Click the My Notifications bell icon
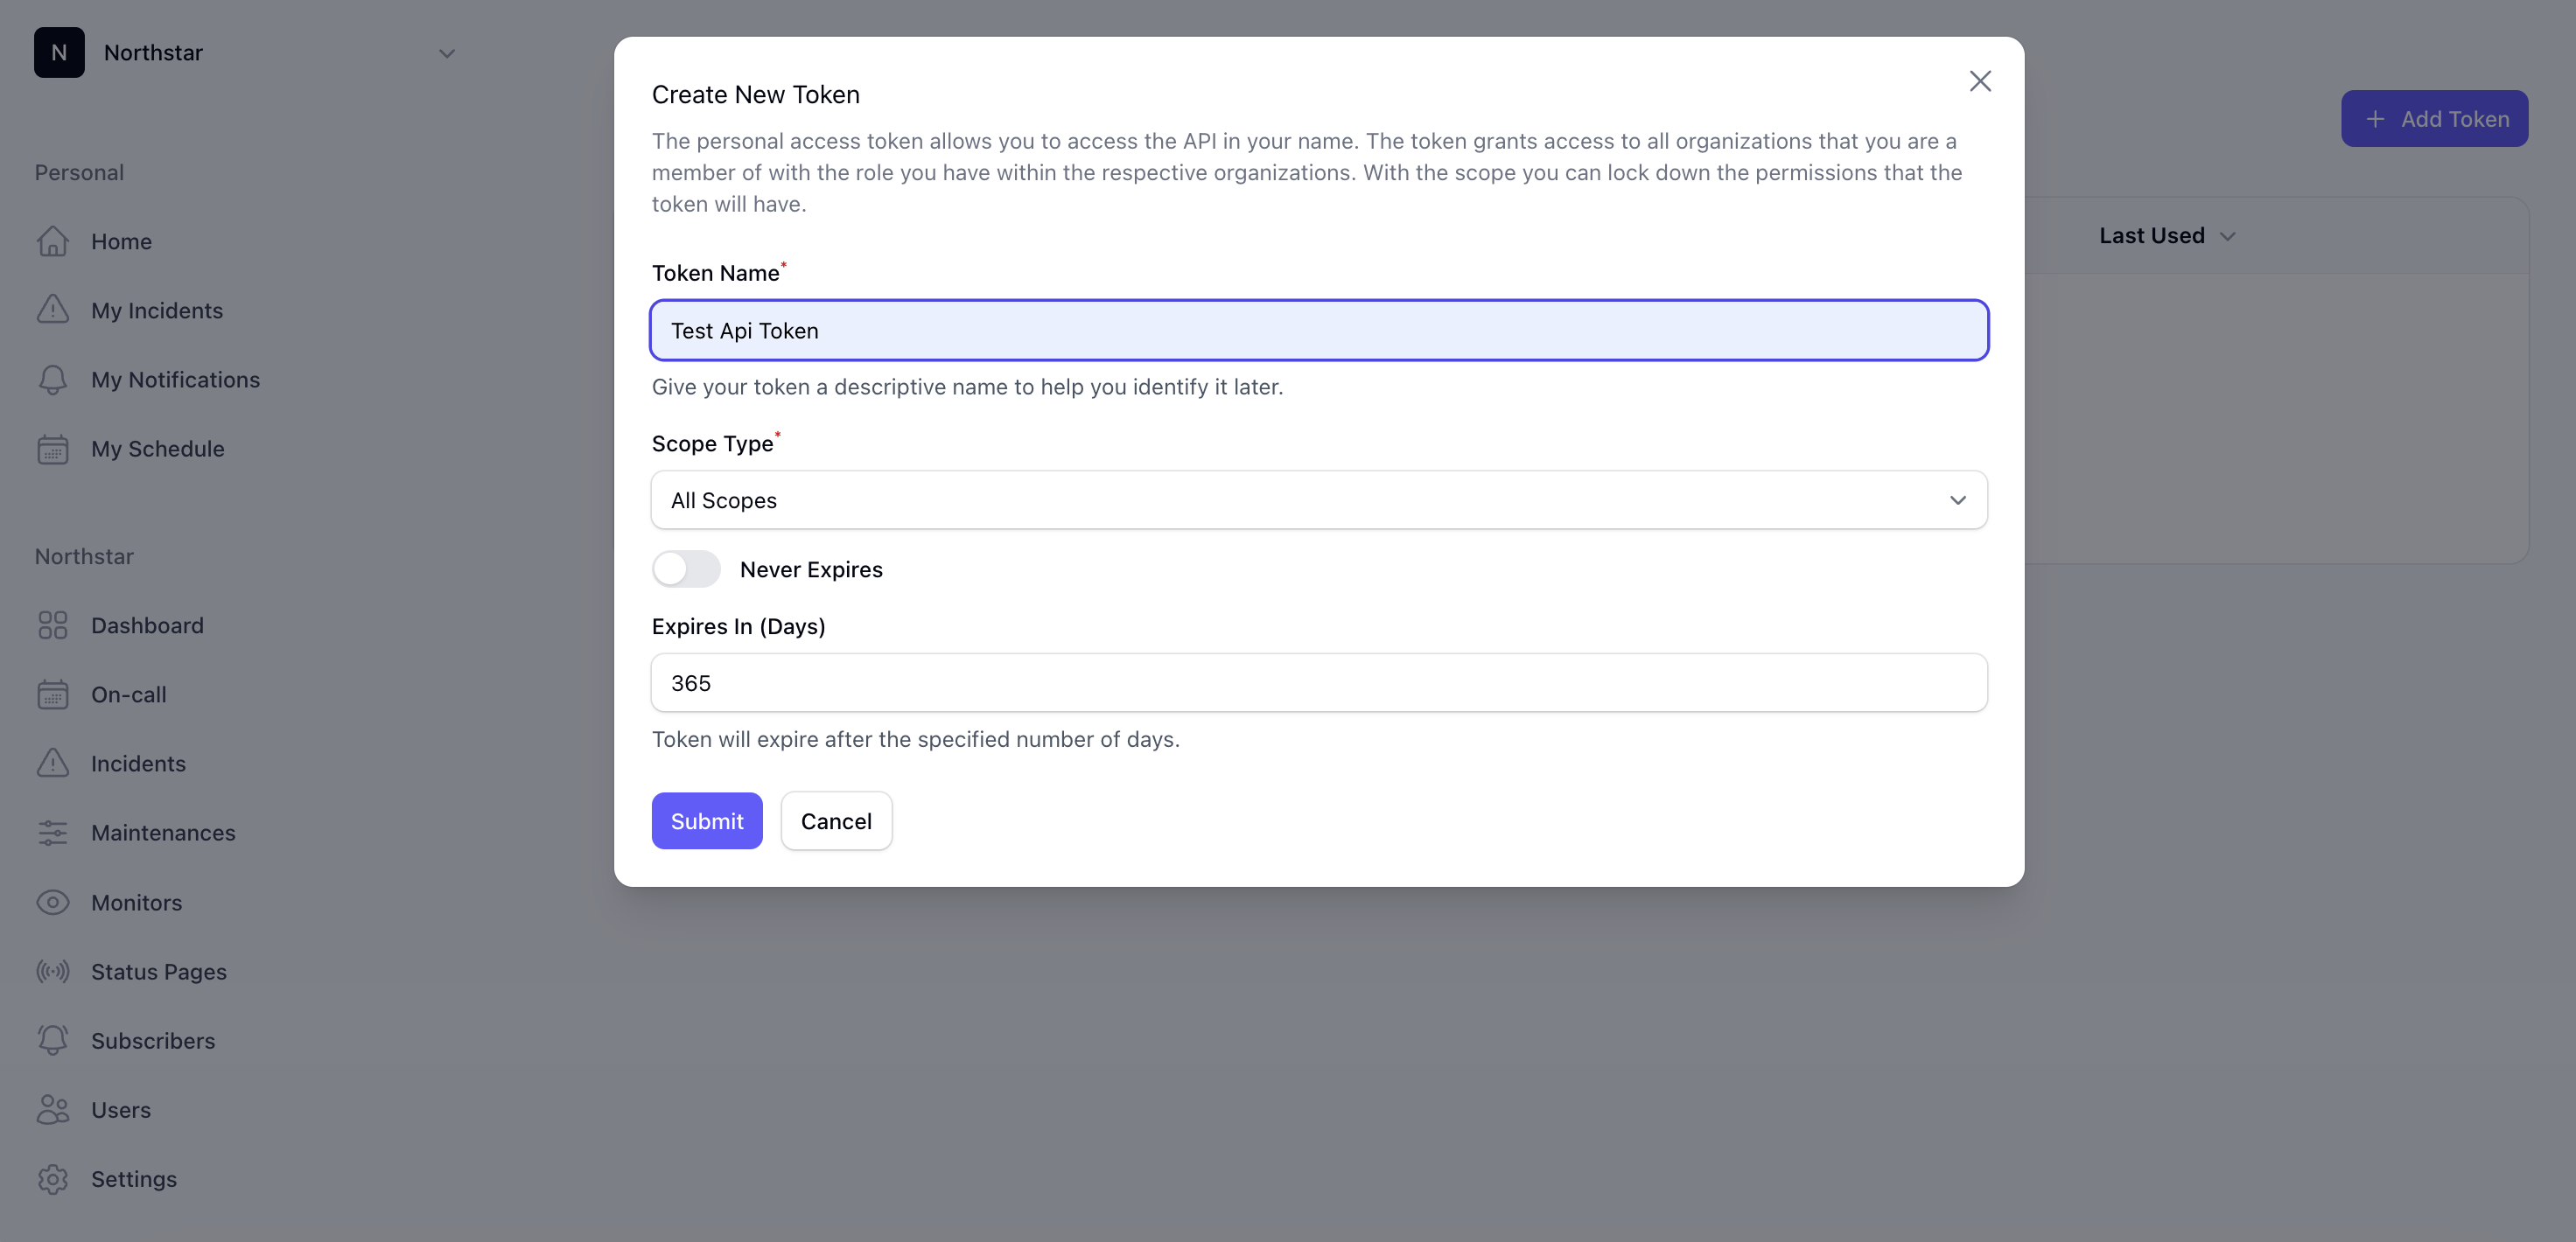Viewport: 2576px width, 1242px height. [53, 379]
